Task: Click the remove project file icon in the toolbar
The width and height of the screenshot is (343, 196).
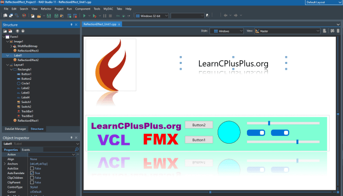Action: [75, 15]
